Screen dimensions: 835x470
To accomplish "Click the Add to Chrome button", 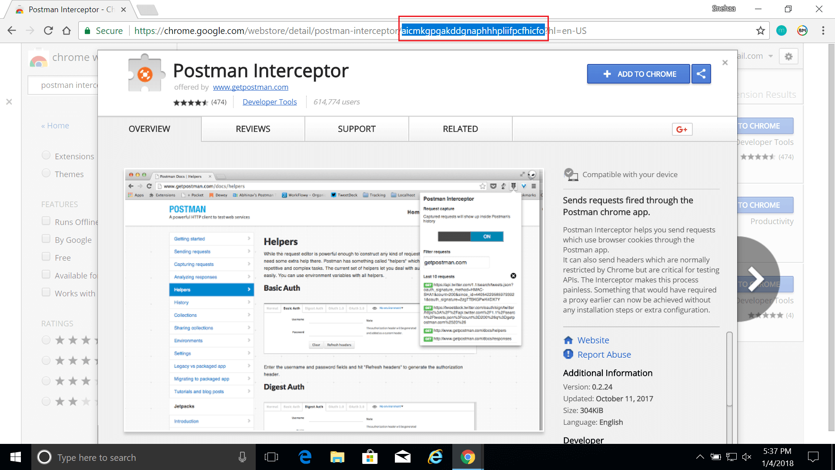I will [638, 74].
